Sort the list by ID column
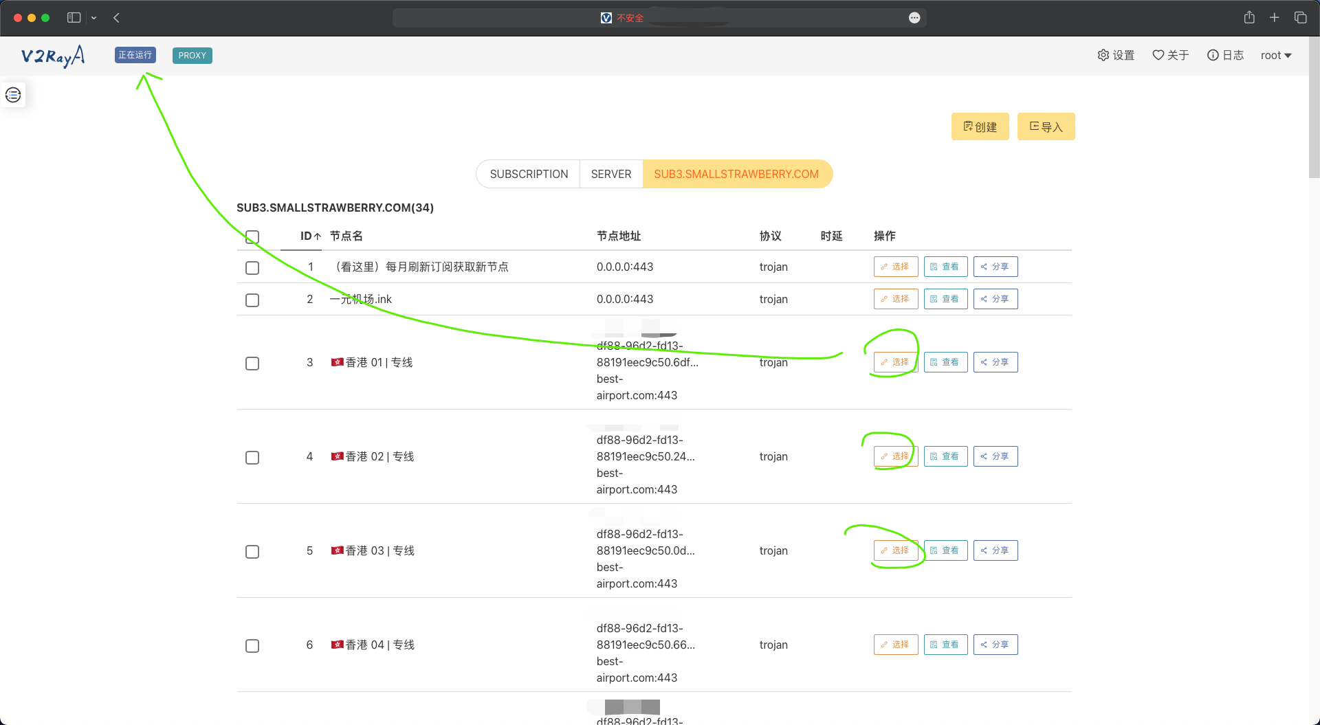This screenshot has height=725, width=1320. (x=310, y=236)
